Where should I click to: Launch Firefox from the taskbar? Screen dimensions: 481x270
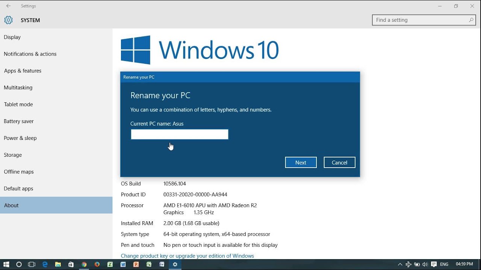(x=97, y=264)
